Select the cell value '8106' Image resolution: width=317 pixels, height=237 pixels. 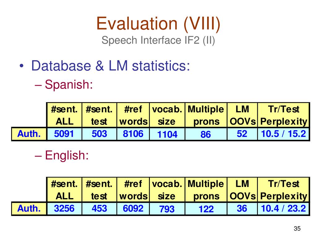(x=133, y=134)
